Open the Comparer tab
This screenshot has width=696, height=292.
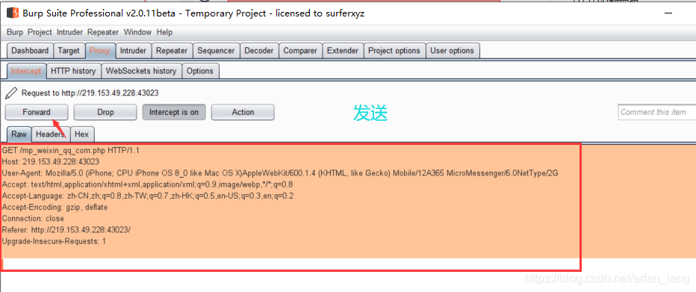coord(300,51)
